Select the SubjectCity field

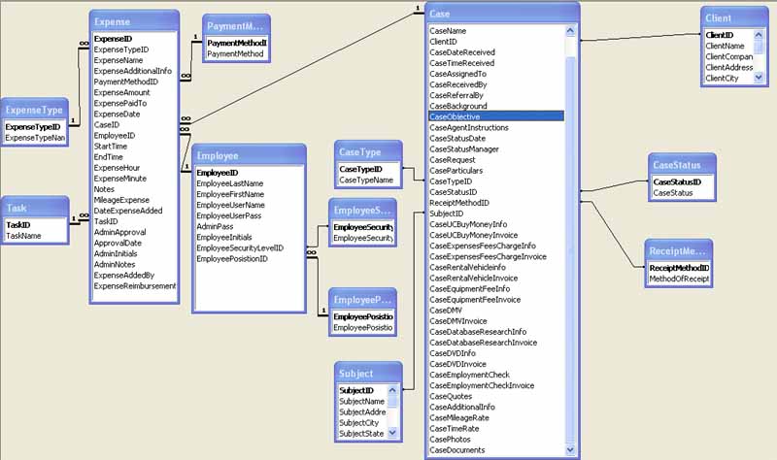pos(358,422)
